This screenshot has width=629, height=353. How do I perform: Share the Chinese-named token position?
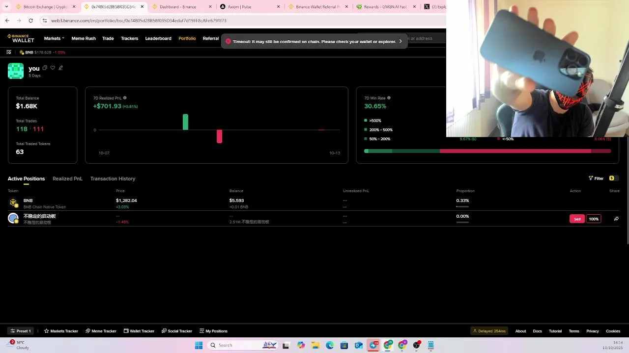tap(616, 219)
